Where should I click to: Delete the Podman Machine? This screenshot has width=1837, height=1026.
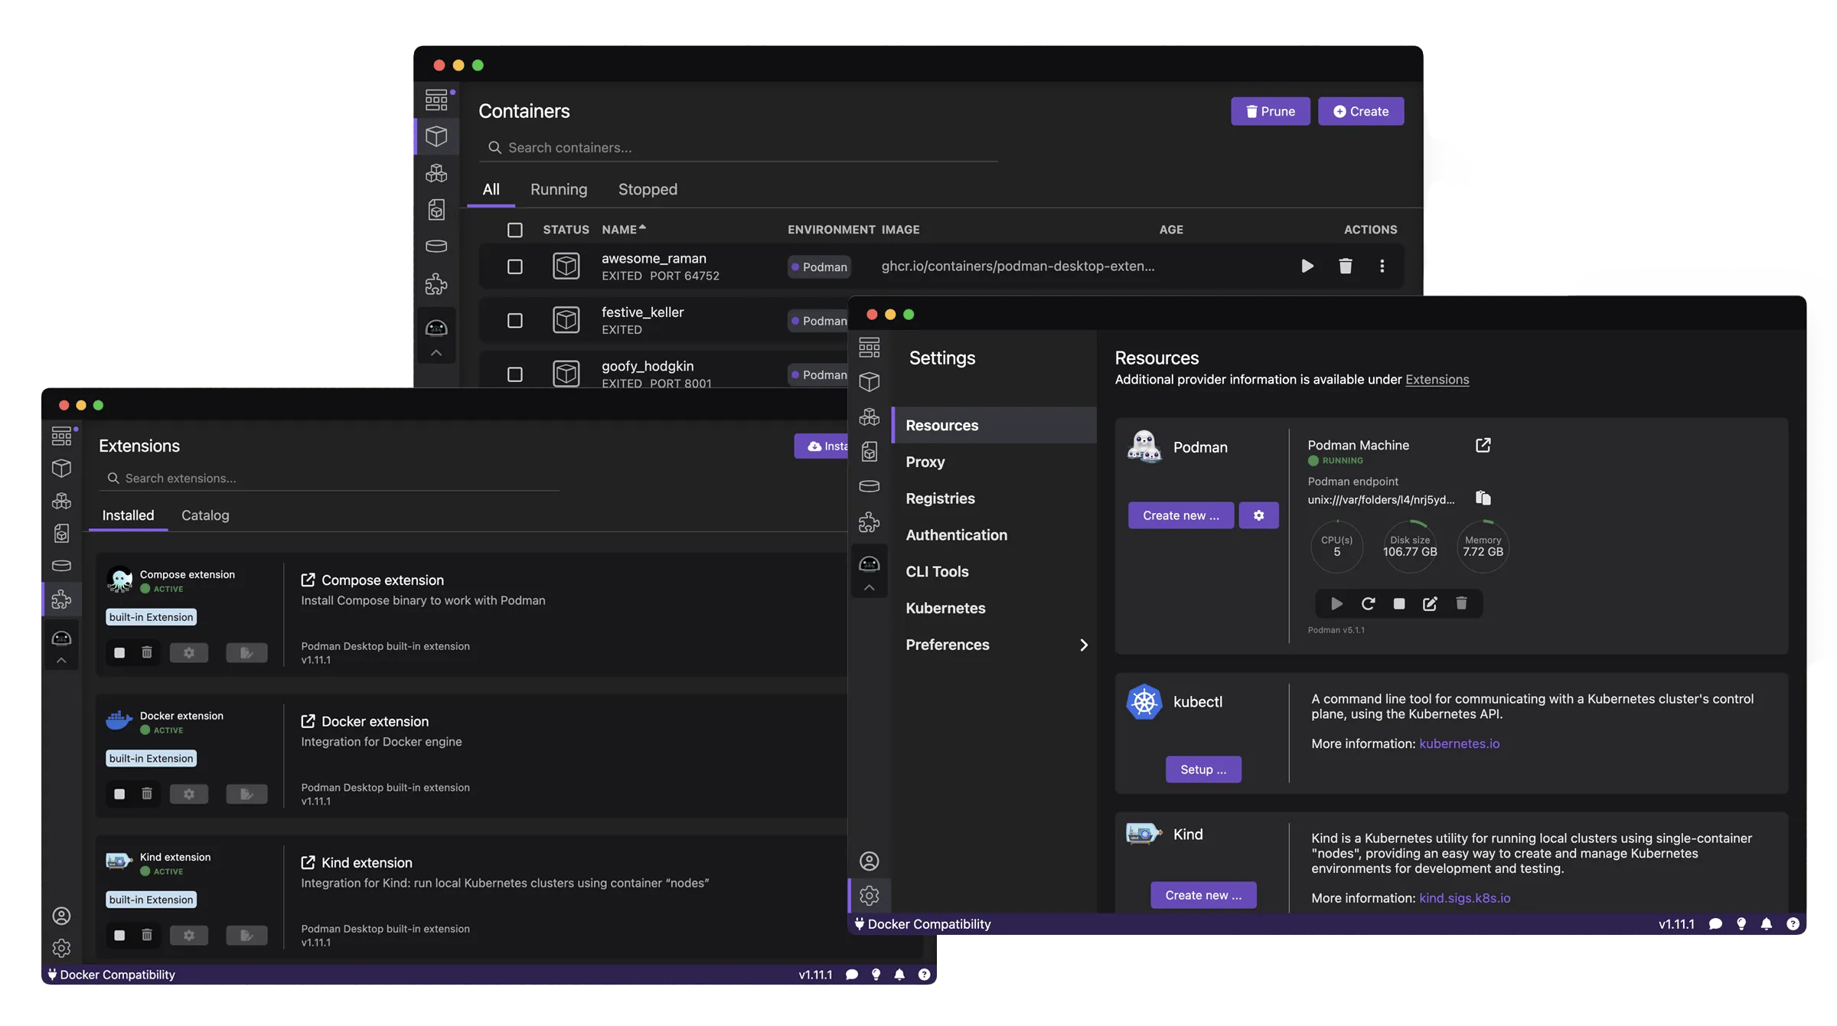[1461, 603]
